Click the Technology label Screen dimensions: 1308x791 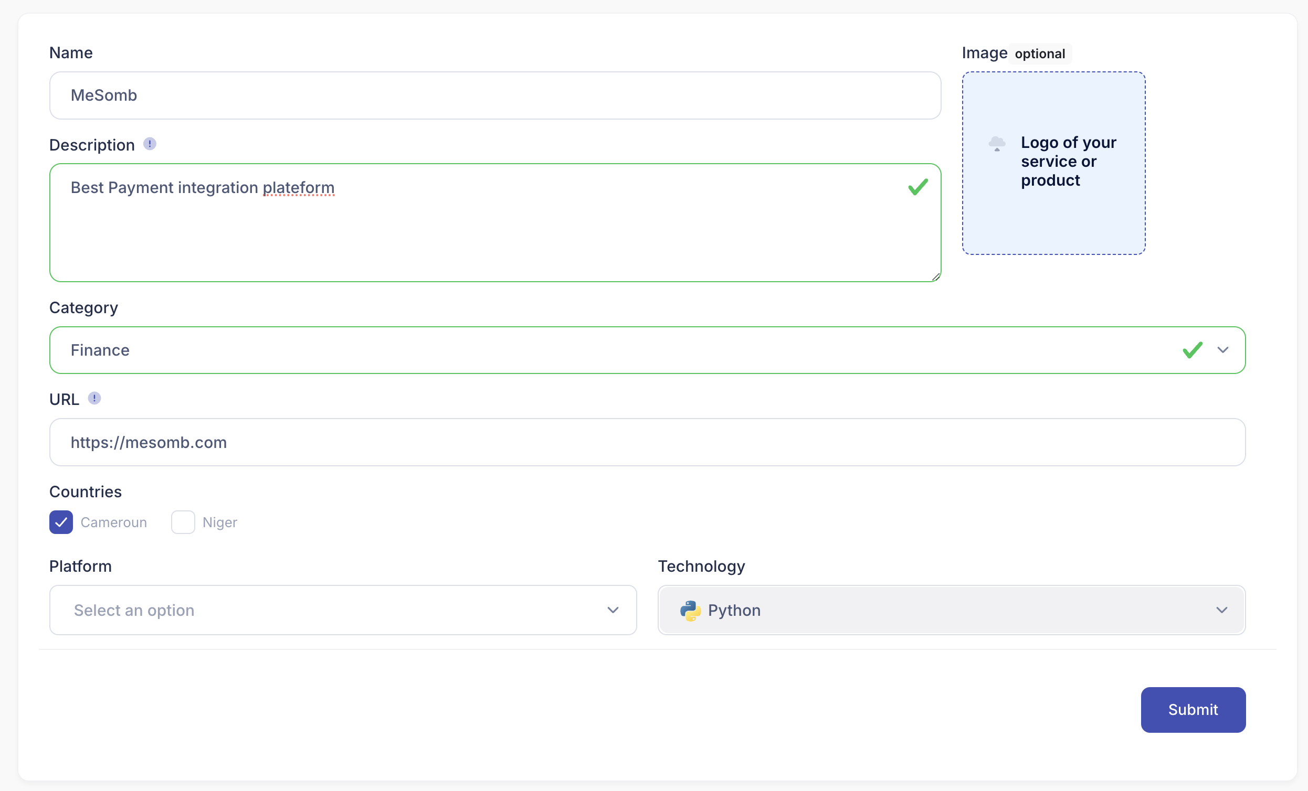701,566
